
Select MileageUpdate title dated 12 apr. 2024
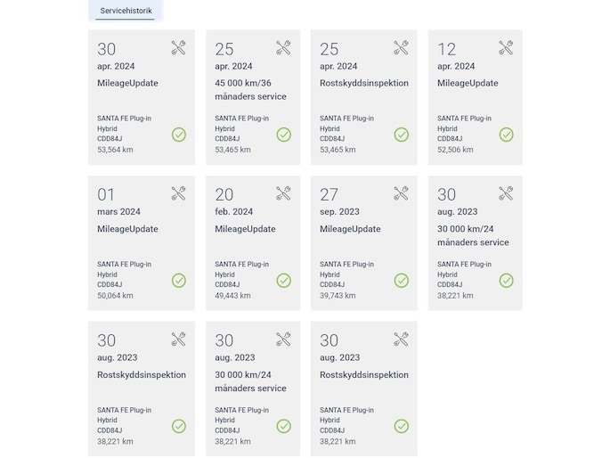pos(468,83)
